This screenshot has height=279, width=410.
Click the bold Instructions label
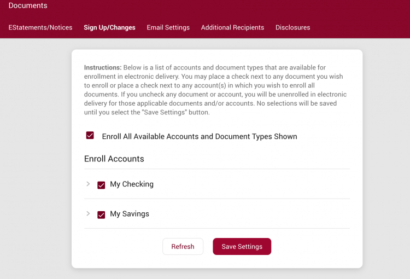click(x=103, y=67)
